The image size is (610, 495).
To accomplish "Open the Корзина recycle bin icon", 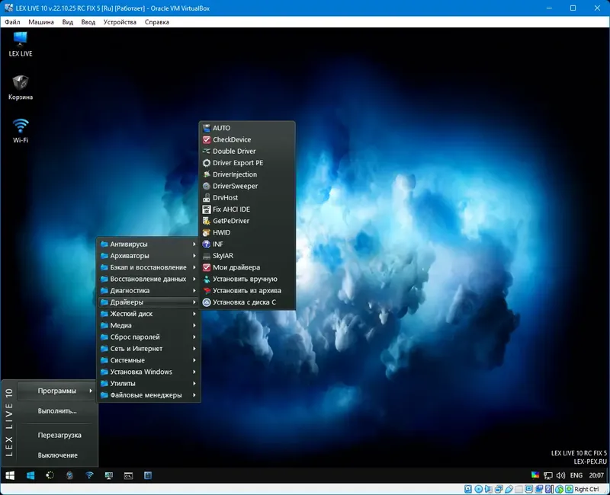I will pos(21,88).
